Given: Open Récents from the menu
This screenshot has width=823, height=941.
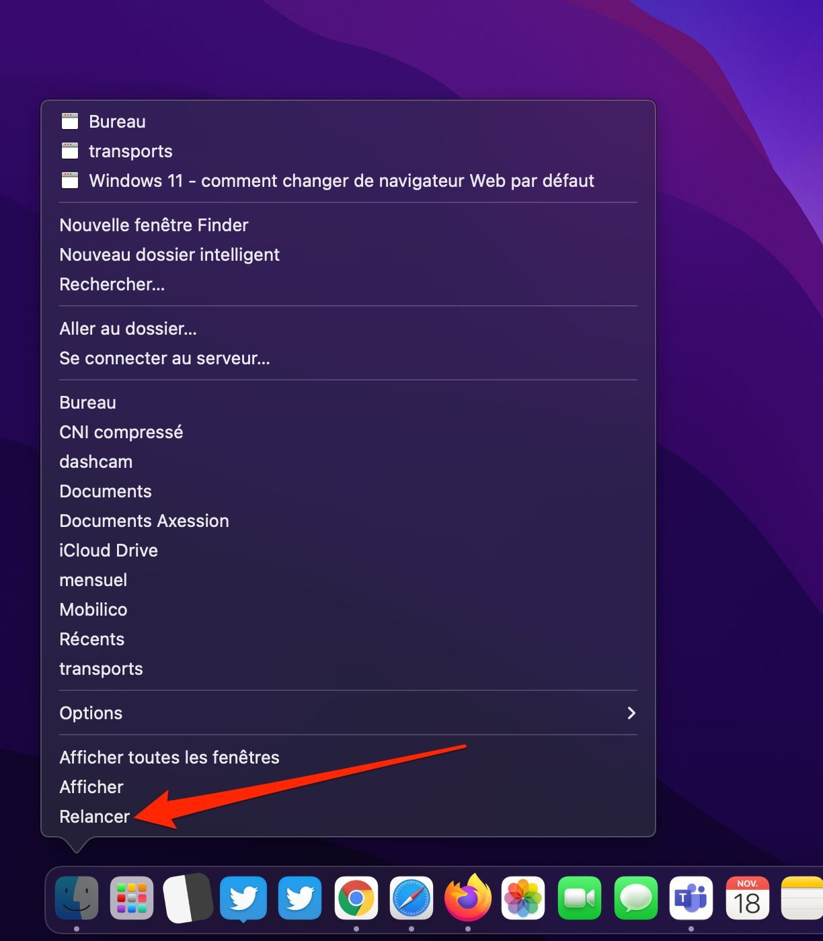Looking at the screenshot, I should point(348,639).
